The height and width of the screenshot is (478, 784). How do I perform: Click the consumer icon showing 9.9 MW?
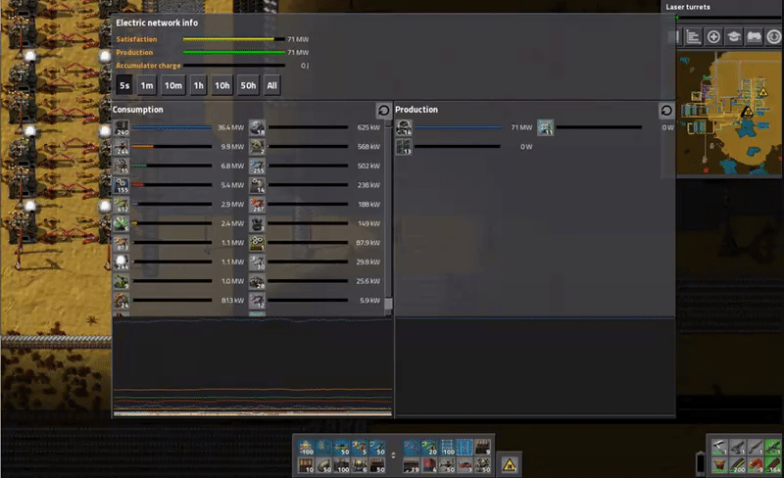[121, 147]
